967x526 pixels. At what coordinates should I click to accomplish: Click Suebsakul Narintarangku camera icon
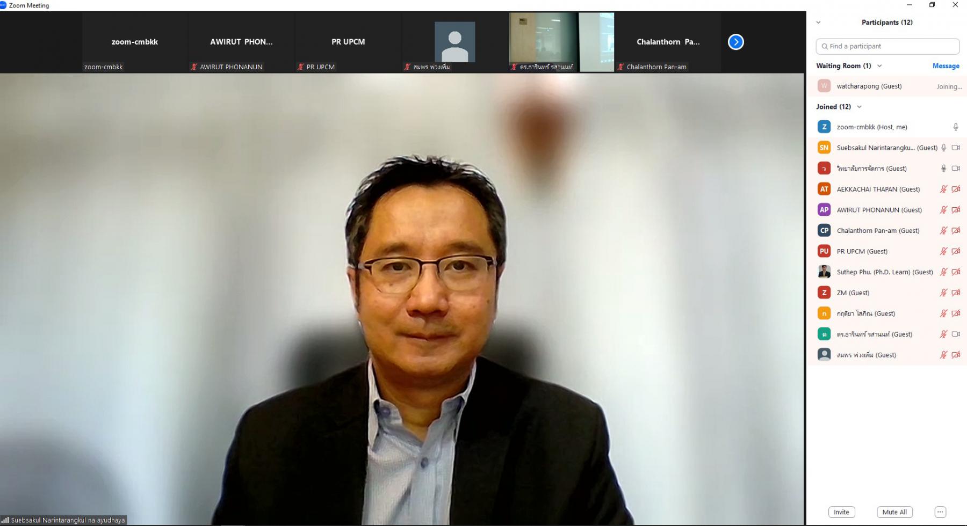(956, 148)
